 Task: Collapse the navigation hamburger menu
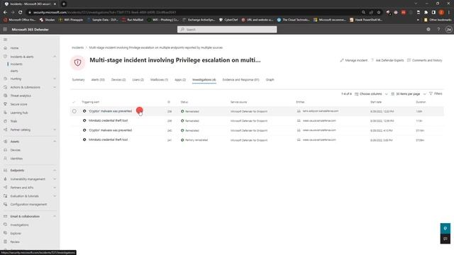point(5,40)
